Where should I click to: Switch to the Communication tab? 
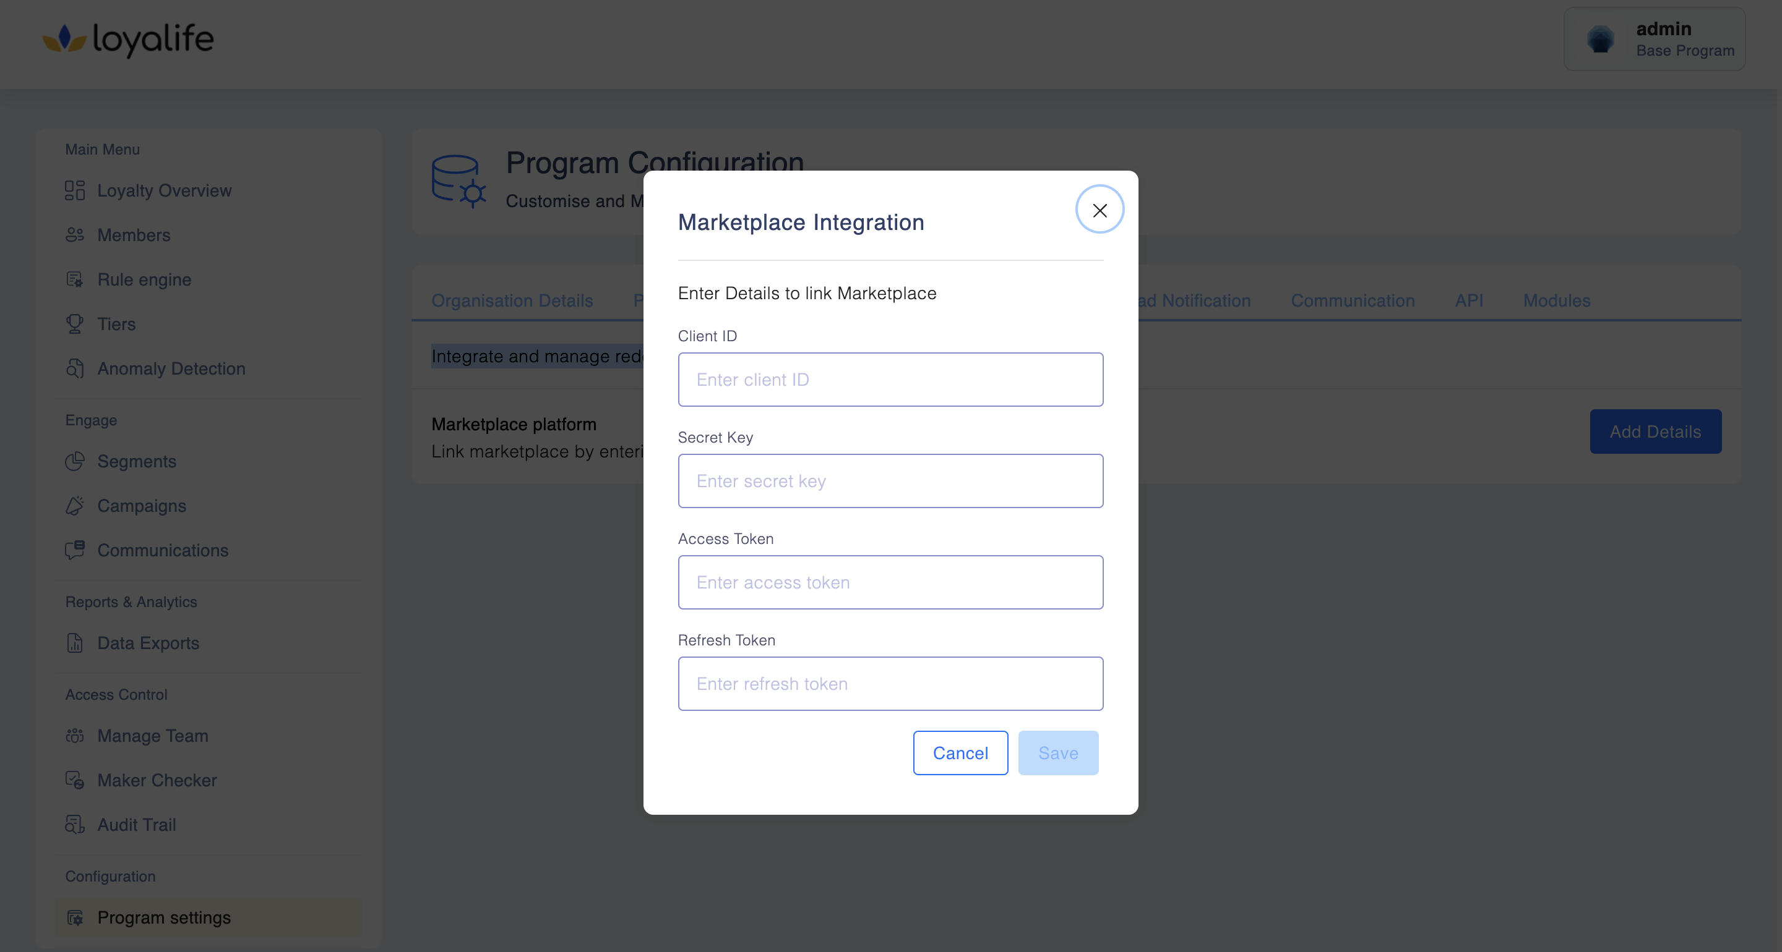coord(1353,300)
